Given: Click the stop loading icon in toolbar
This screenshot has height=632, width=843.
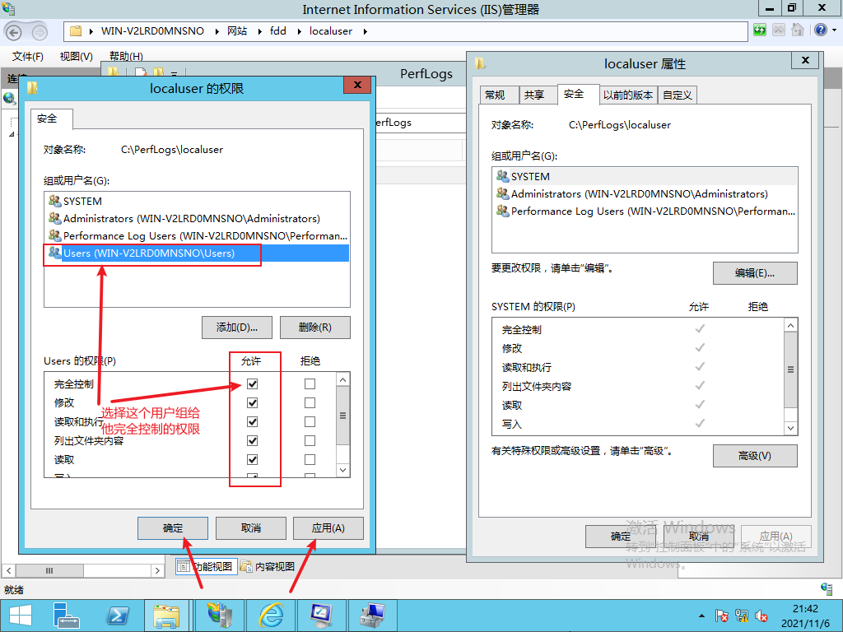Looking at the screenshot, I should (x=779, y=30).
